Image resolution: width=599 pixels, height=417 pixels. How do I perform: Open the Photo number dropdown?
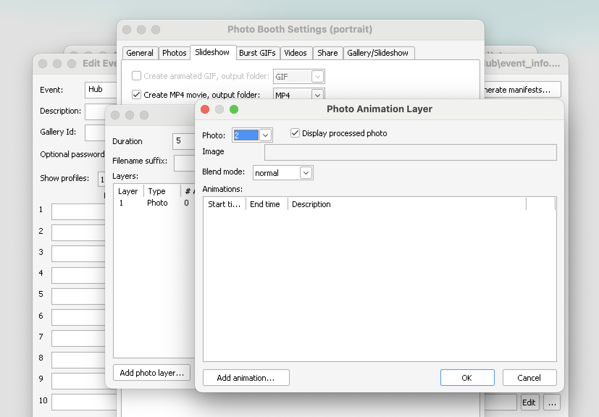(x=265, y=135)
